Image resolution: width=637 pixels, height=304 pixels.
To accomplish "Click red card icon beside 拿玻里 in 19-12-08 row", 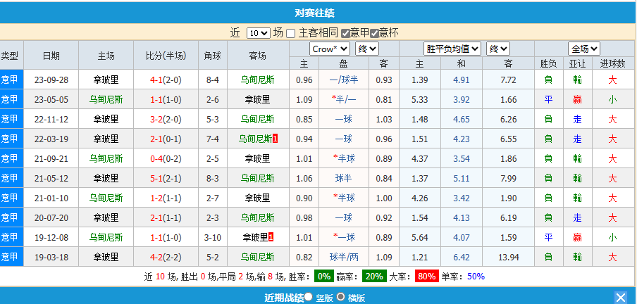I will click(271, 237).
